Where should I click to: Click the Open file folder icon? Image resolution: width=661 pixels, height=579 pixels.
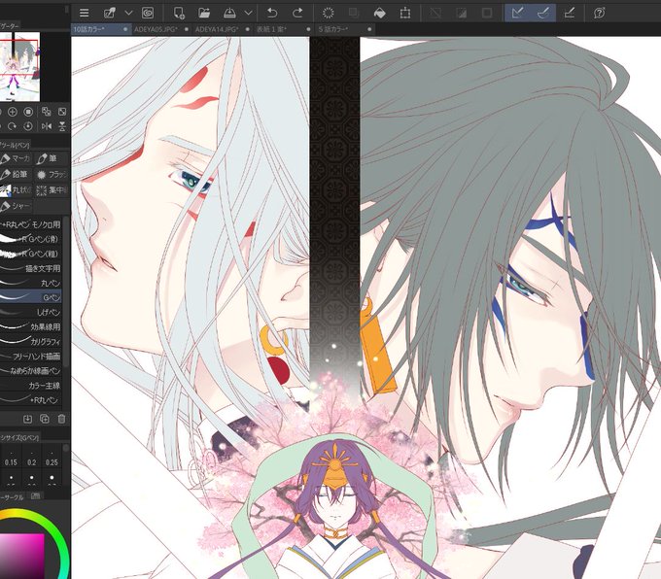coord(204,13)
